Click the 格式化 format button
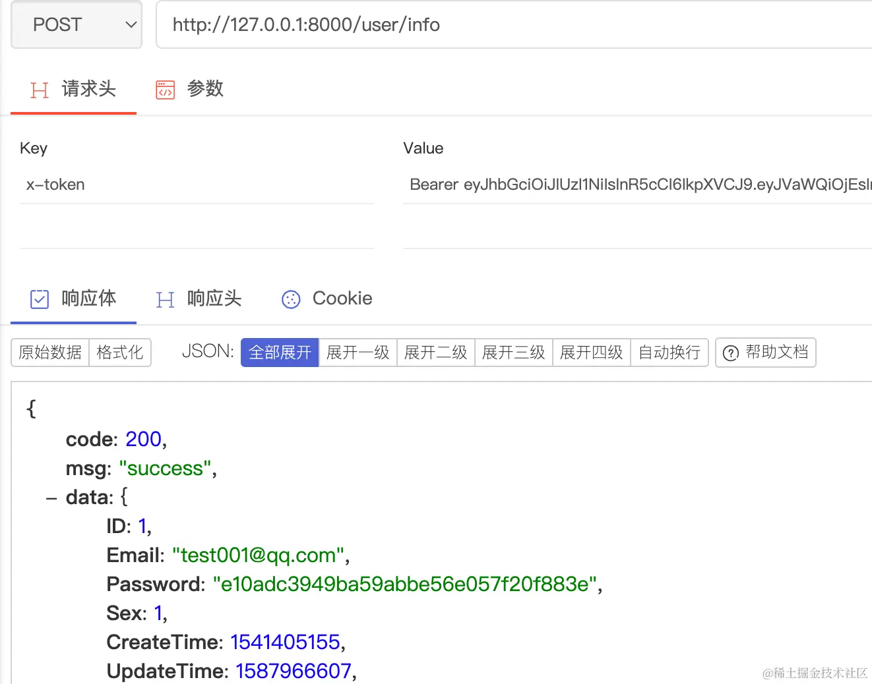 (119, 353)
